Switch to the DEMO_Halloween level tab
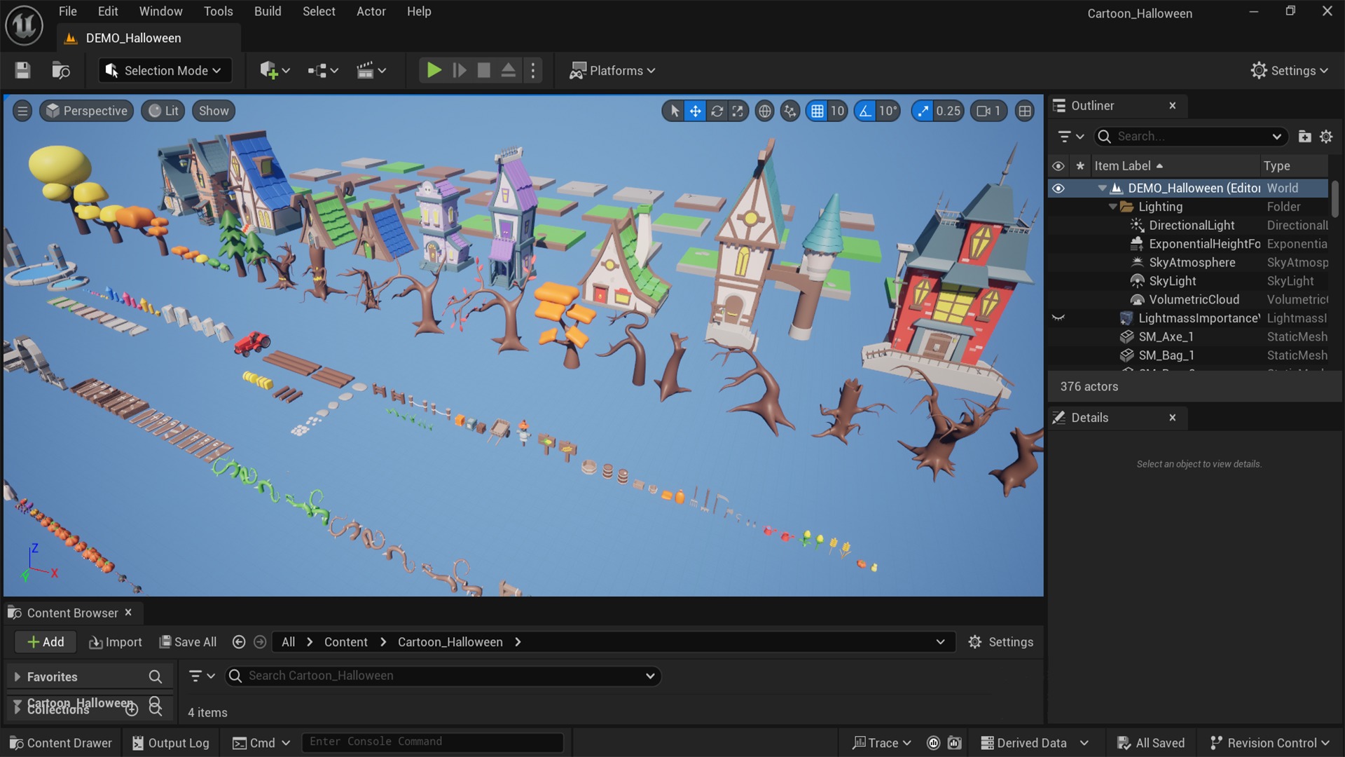The image size is (1345, 757). pyautogui.click(x=133, y=38)
